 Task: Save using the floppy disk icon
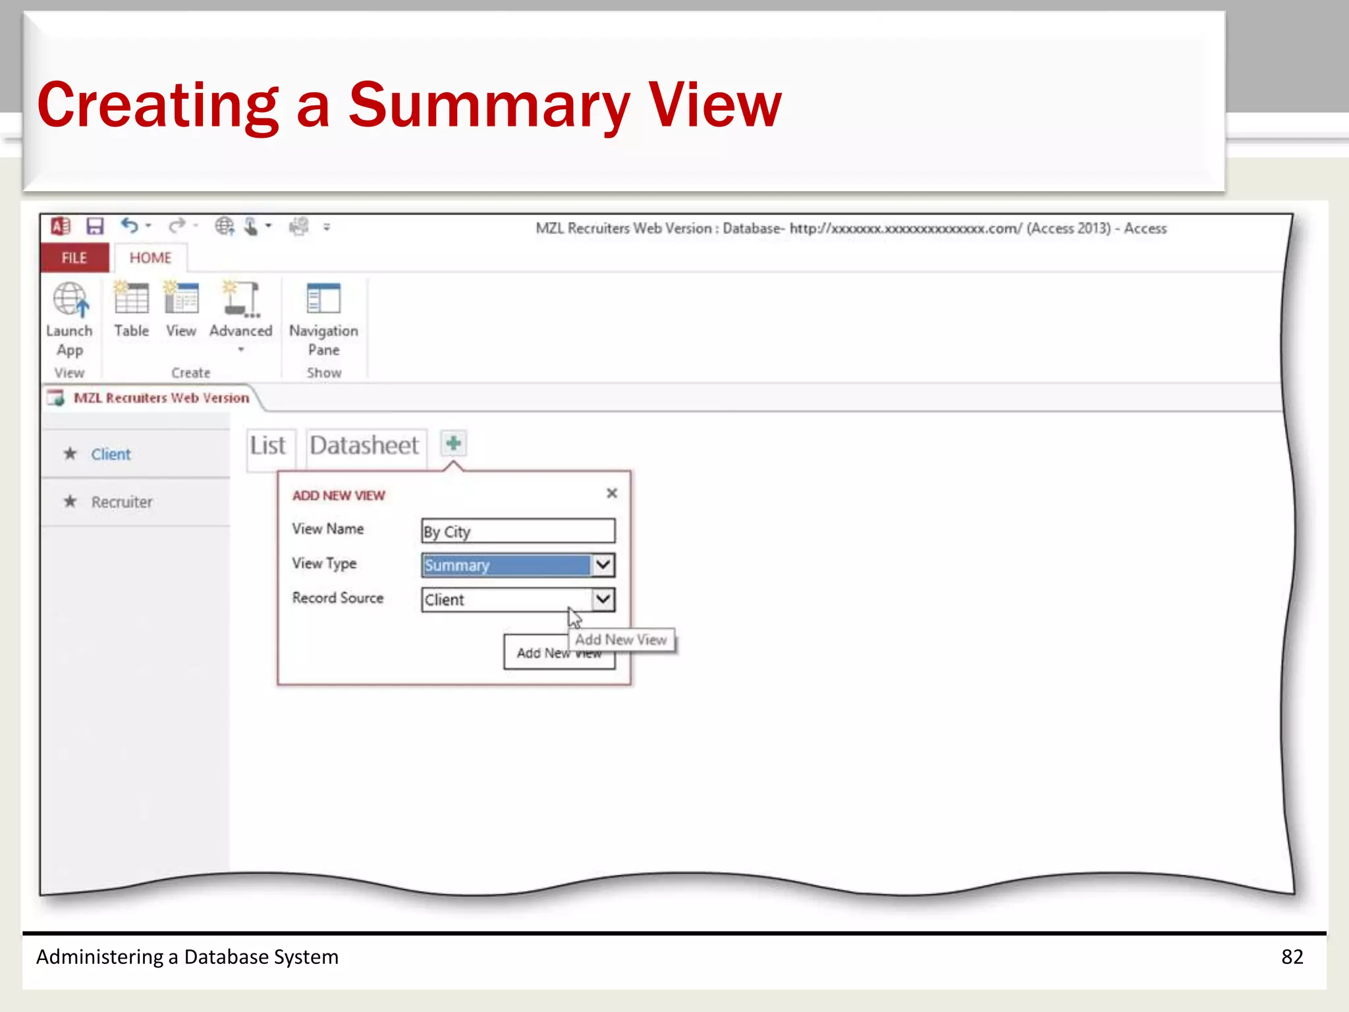click(x=96, y=227)
